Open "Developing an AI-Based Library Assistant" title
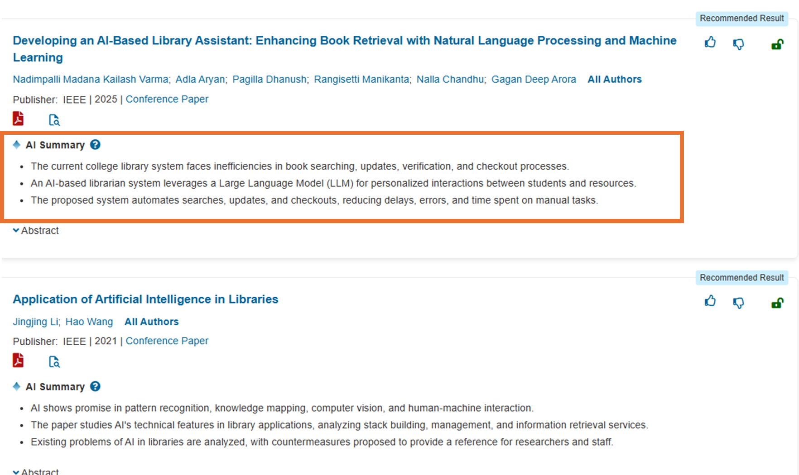Viewport: 799px width, 475px height. [x=344, y=41]
